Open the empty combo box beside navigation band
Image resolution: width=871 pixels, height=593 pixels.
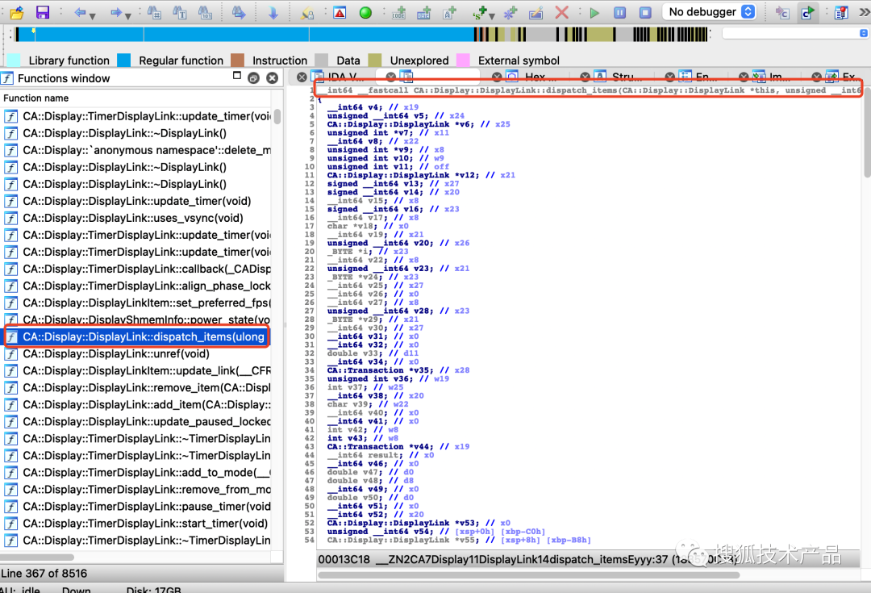click(794, 33)
